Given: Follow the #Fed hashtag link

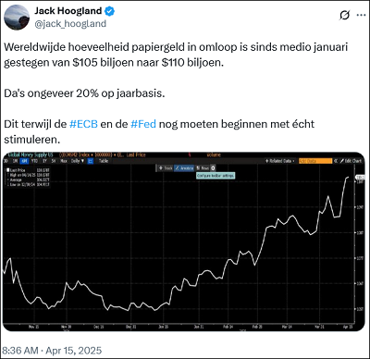Looking at the screenshot, I should (x=143, y=124).
